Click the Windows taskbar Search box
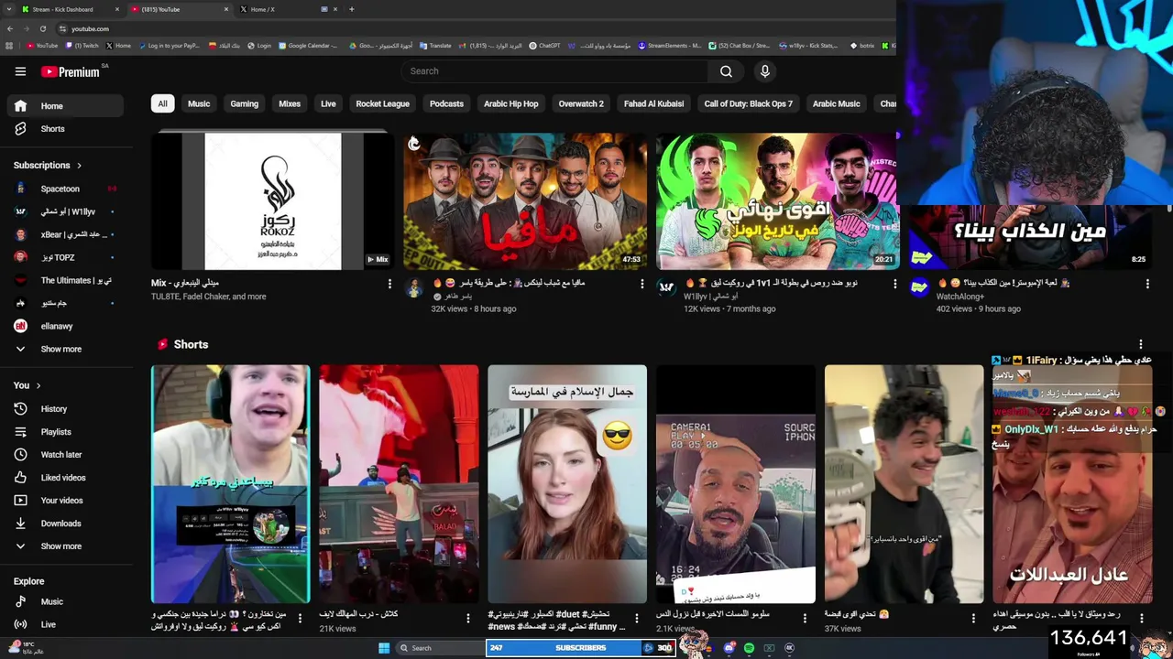 tap(440, 648)
